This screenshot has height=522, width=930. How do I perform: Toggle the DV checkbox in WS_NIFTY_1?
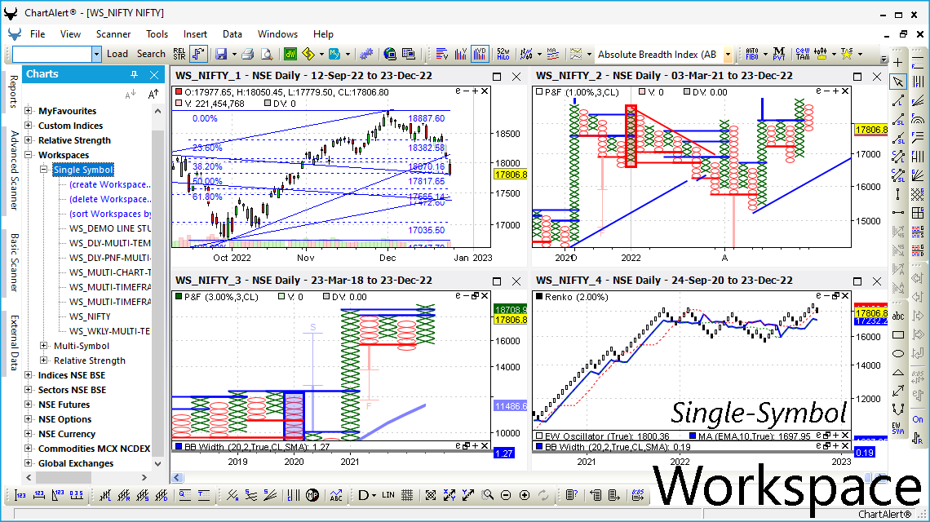tap(268, 104)
